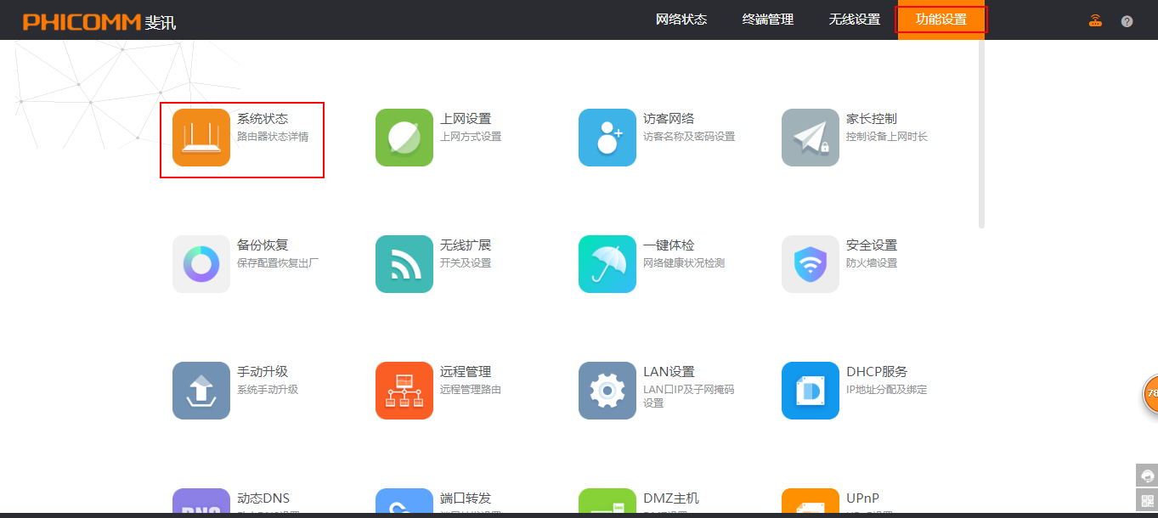This screenshot has height=518, width=1158.
Task: Open the 终端管理 tab
Action: (768, 20)
